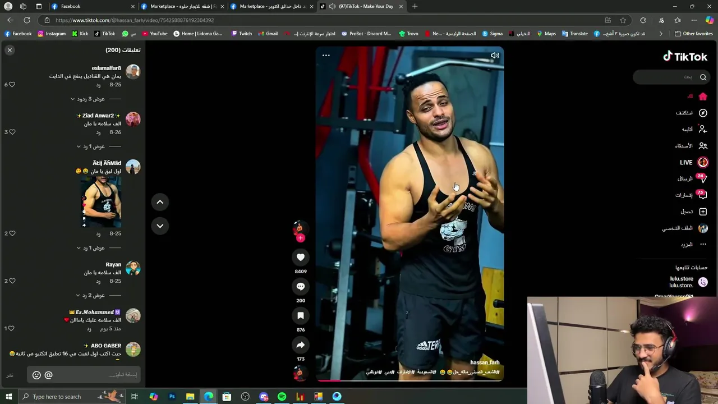Close the comments panel with X
Viewport: 718px width, 404px height.
tap(10, 50)
